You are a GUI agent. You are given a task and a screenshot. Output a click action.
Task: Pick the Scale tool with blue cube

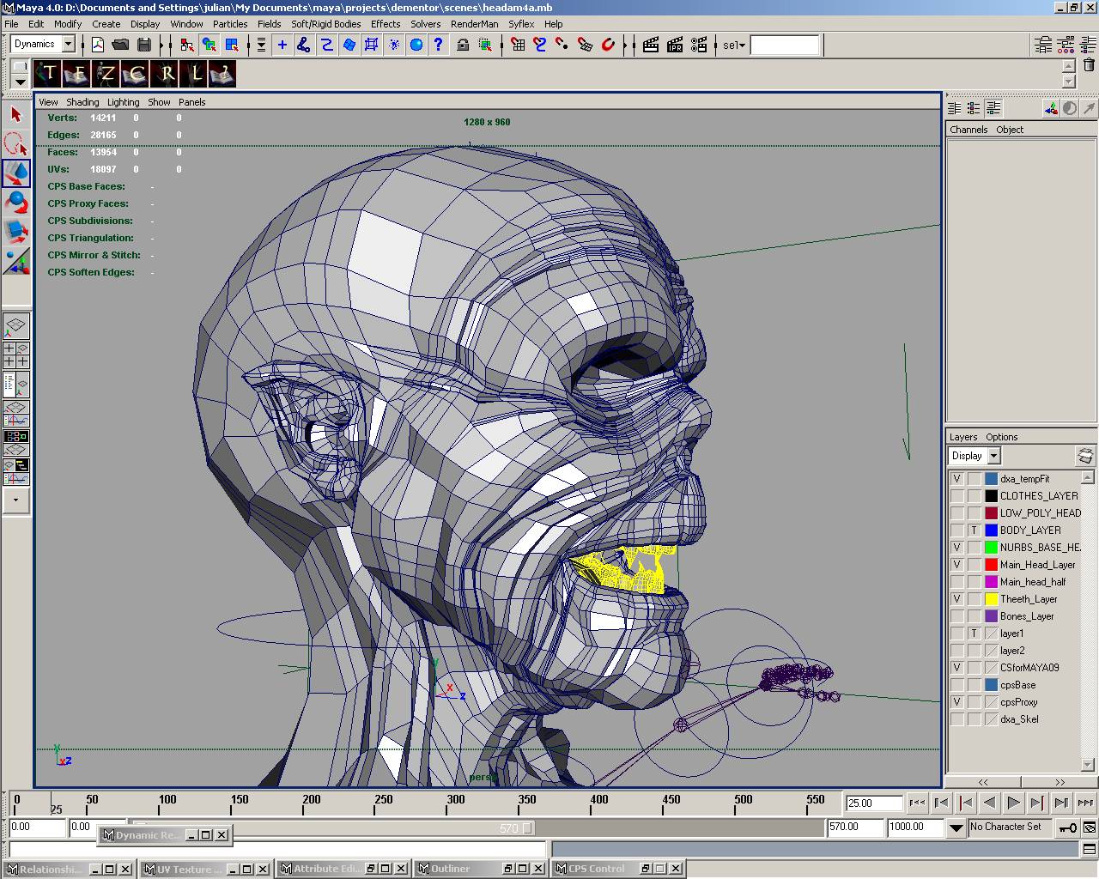(x=16, y=232)
